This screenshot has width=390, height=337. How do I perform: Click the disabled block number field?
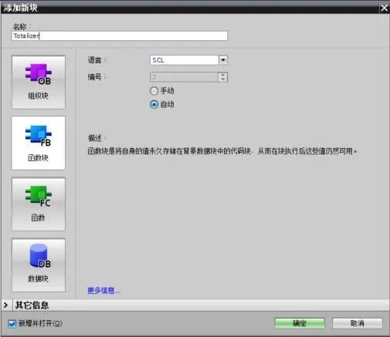point(184,77)
